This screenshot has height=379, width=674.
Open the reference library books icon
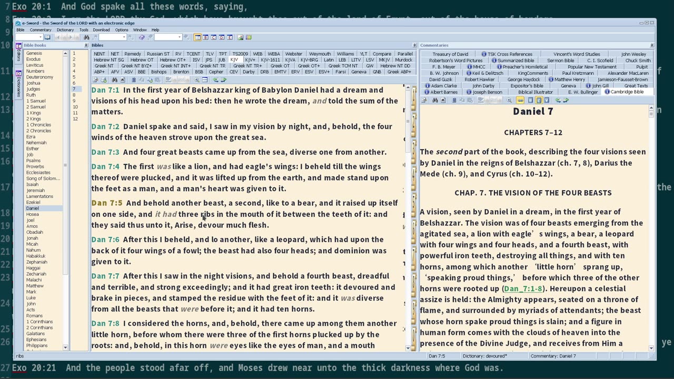[x=249, y=37]
